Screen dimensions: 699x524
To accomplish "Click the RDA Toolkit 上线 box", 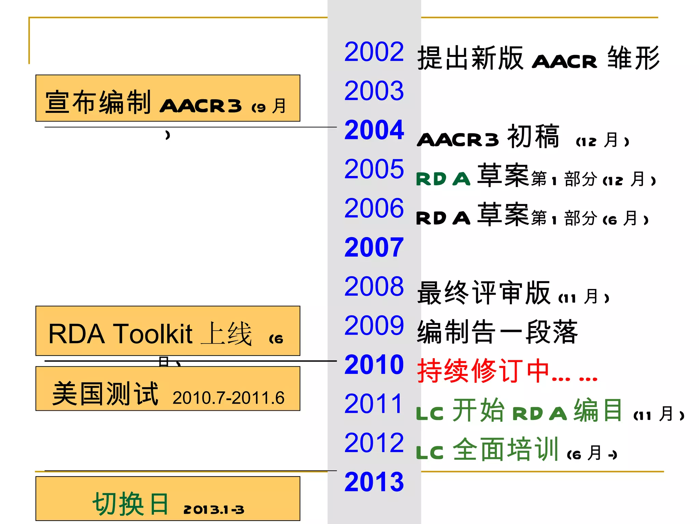I will (168, 331).
